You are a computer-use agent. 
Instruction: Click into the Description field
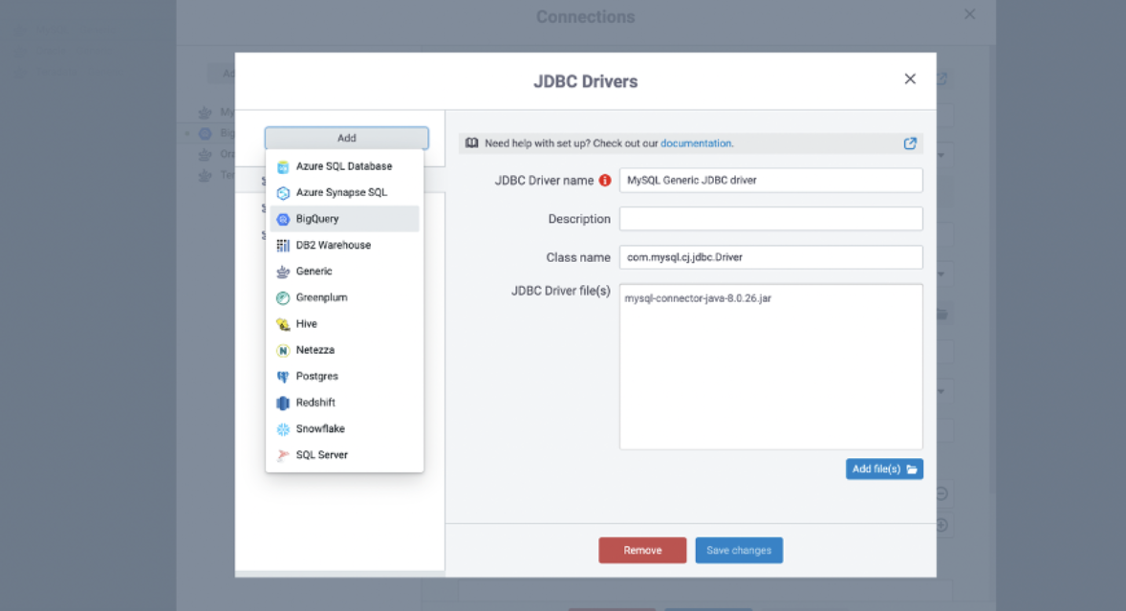pyautogui.click(x=771, y=219)
